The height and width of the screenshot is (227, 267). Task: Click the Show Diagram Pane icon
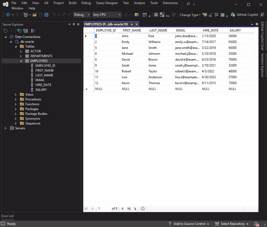156,15
